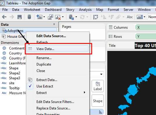The width and height of the screenshot is (156, 115).
Task: Click the Columns shelf icon
Action: tap(111, 27)
